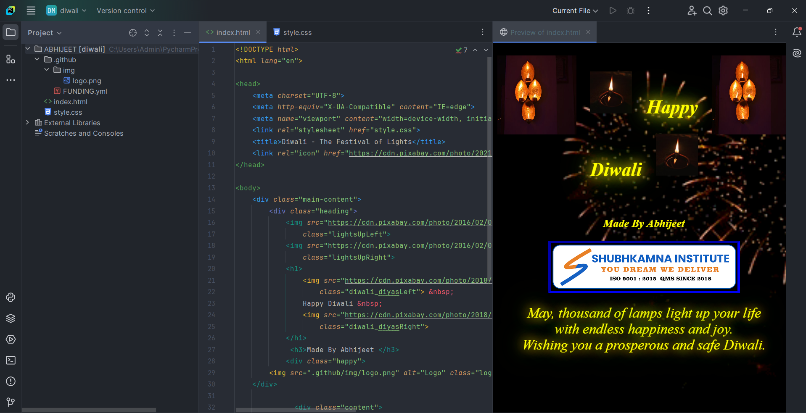The image size is (806, 413).
Task: Click the Project panel horizontal scrollbar
Action: [89, 410]
